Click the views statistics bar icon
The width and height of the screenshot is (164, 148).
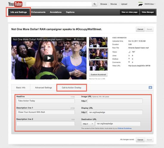(x=129, y=52)
